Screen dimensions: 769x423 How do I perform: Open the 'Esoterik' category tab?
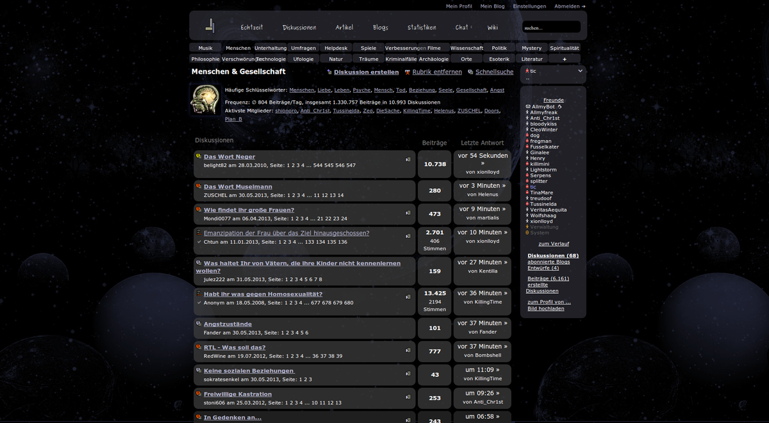[499, 59]
